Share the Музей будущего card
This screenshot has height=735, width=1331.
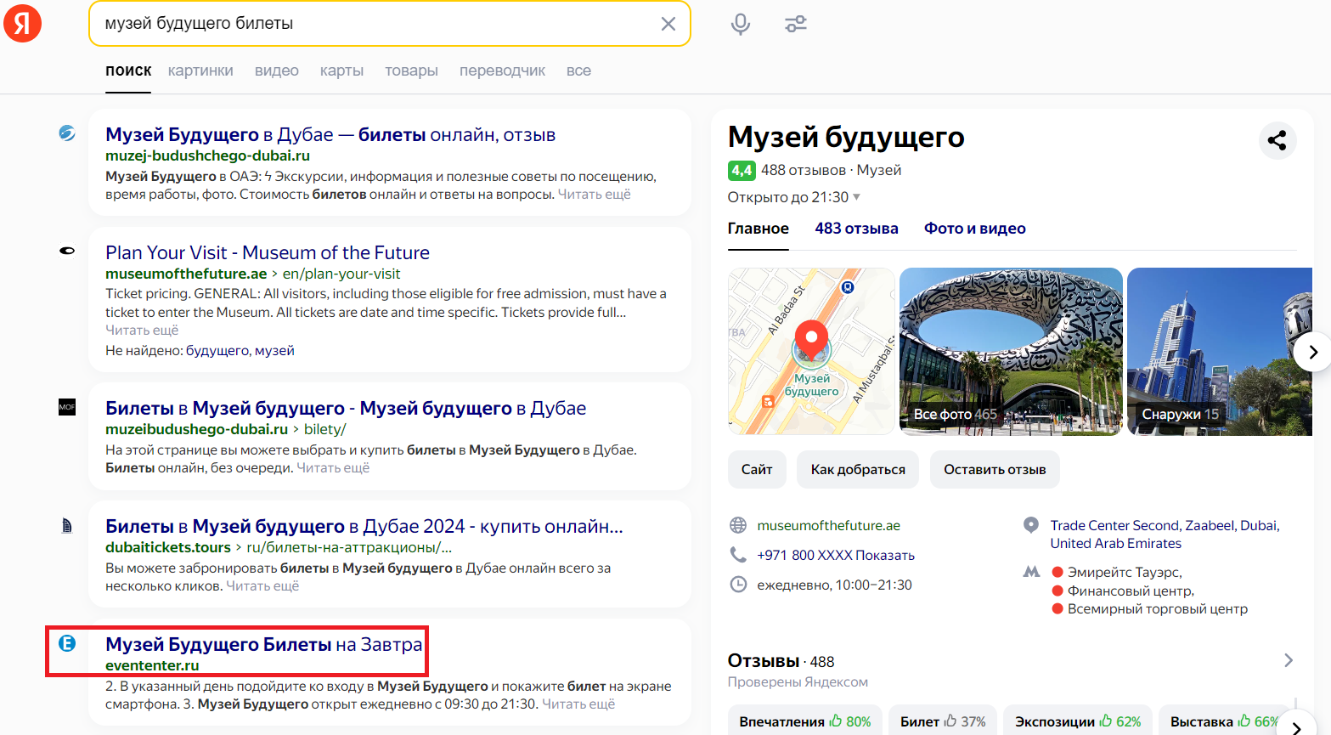click(x=1277, y=140)
